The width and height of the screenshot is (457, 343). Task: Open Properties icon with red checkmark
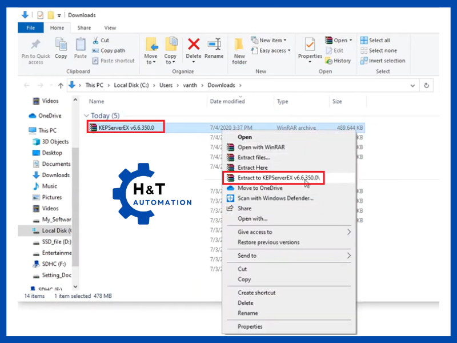(310, 45)
